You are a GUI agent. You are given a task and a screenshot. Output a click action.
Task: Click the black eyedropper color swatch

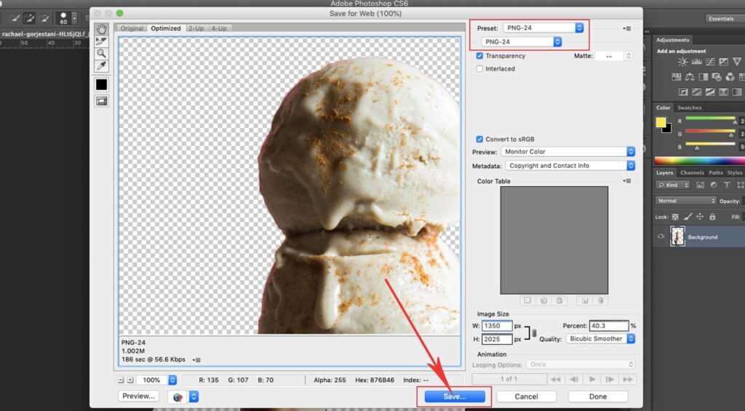tap(102, 85)
